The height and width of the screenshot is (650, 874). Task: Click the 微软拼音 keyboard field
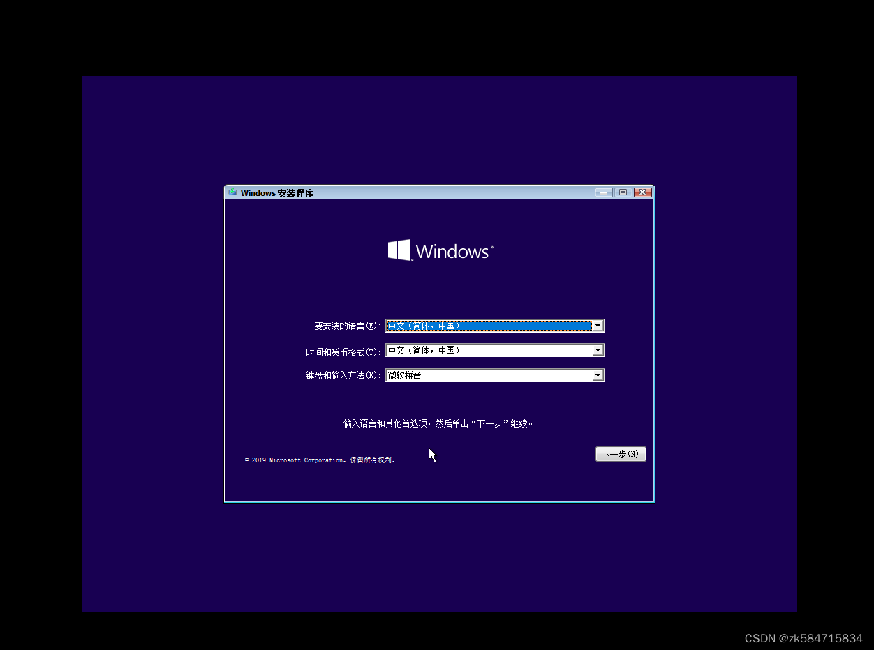[495, 375]
